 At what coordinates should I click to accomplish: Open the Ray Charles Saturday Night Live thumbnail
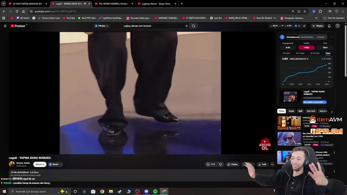[289, 139]
